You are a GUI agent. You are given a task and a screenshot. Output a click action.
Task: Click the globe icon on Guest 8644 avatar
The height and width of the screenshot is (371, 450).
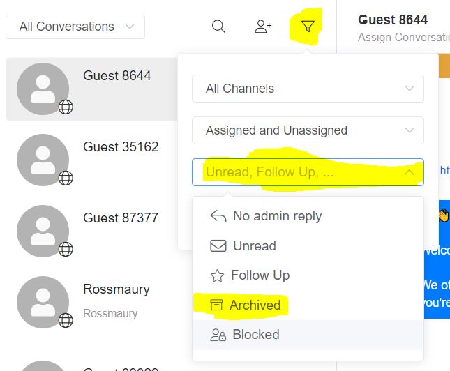click(x=66, y=107)
